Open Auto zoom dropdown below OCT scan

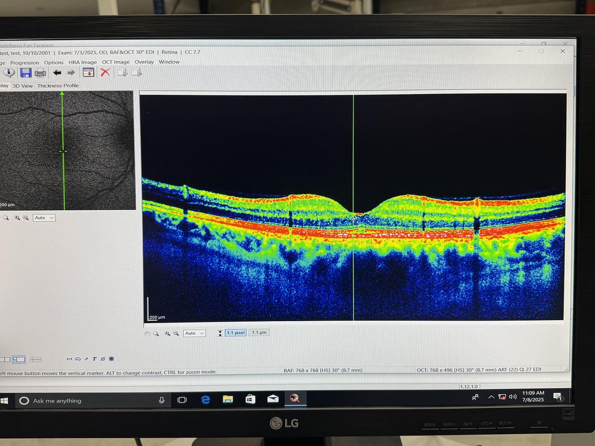[x=194, y=334]
